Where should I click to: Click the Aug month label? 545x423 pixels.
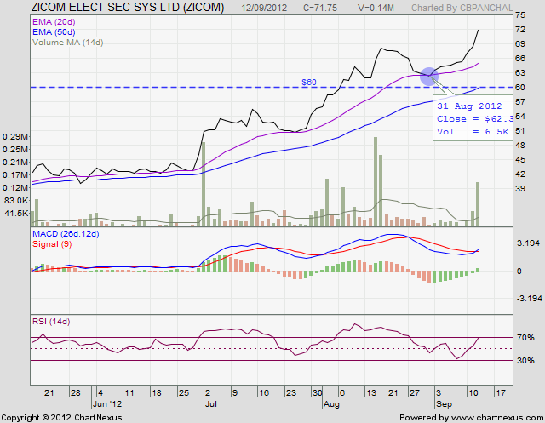click(331, 404)
